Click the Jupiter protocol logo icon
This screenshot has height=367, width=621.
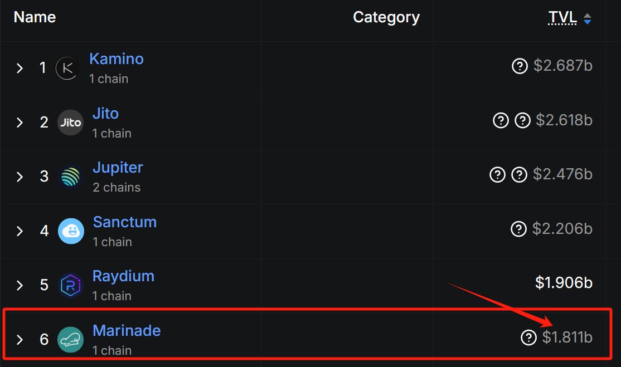[x=70, y=177]
